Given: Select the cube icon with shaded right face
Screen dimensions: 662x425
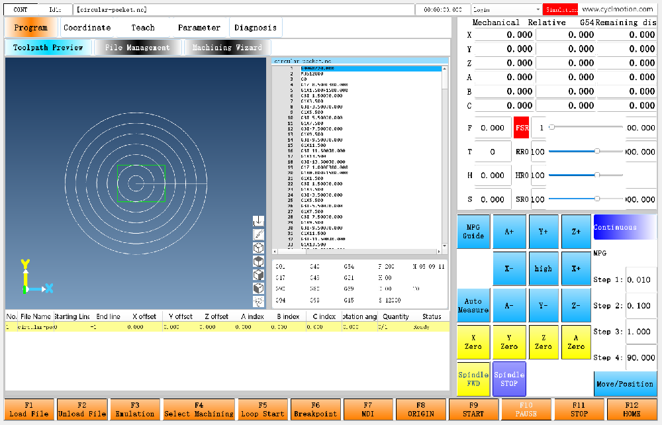Looking at the screenshot, I should [258, 275].
